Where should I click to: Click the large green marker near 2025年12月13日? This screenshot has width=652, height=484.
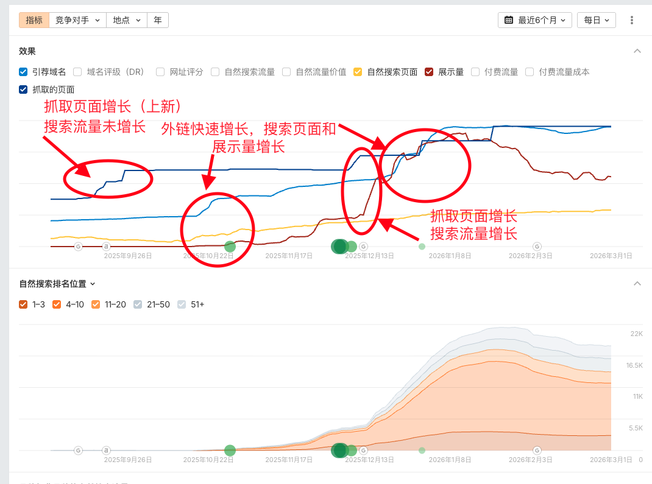point(339,246)
